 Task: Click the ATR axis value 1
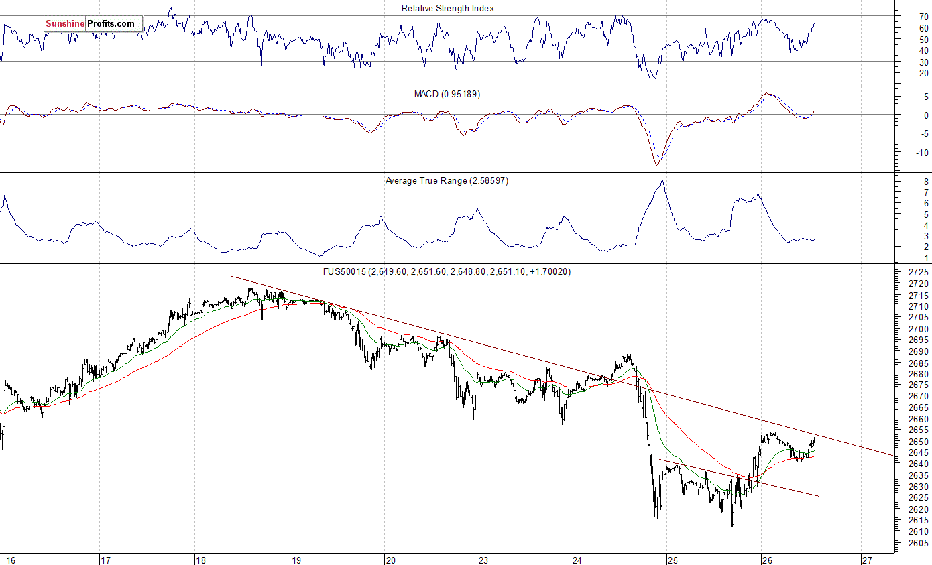coord(926,258)
